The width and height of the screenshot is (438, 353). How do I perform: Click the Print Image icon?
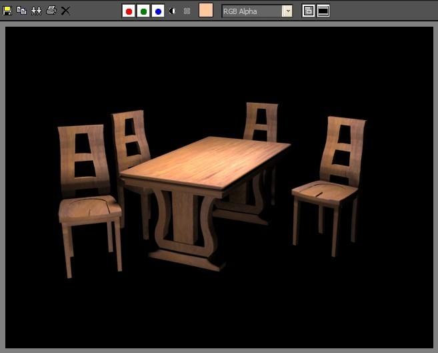51,11
